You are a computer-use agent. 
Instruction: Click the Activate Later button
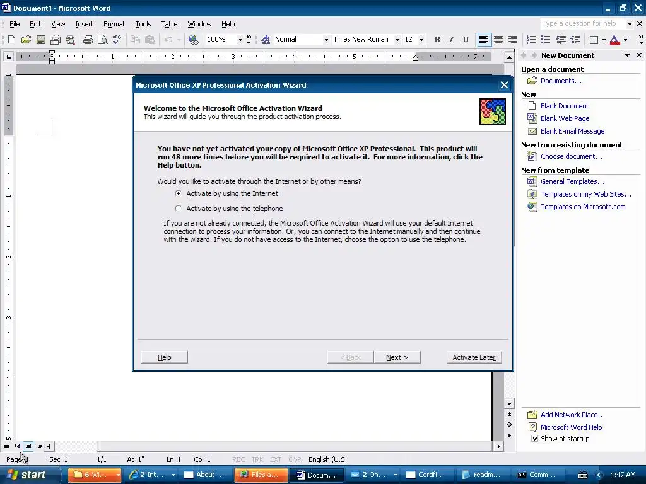(x=474, y=357)
